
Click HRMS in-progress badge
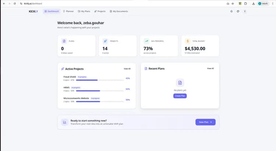pos(76,88)
